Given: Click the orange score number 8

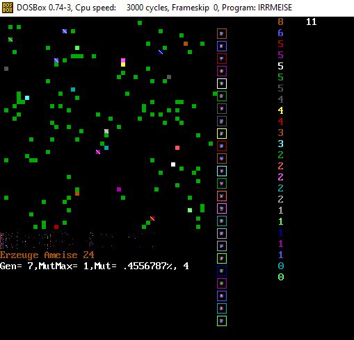Looking at the screenshot, I should tap(280, 22).
